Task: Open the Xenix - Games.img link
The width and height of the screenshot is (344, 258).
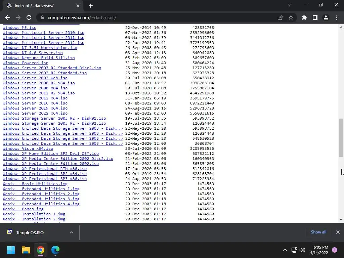Action: pos(23,209)
